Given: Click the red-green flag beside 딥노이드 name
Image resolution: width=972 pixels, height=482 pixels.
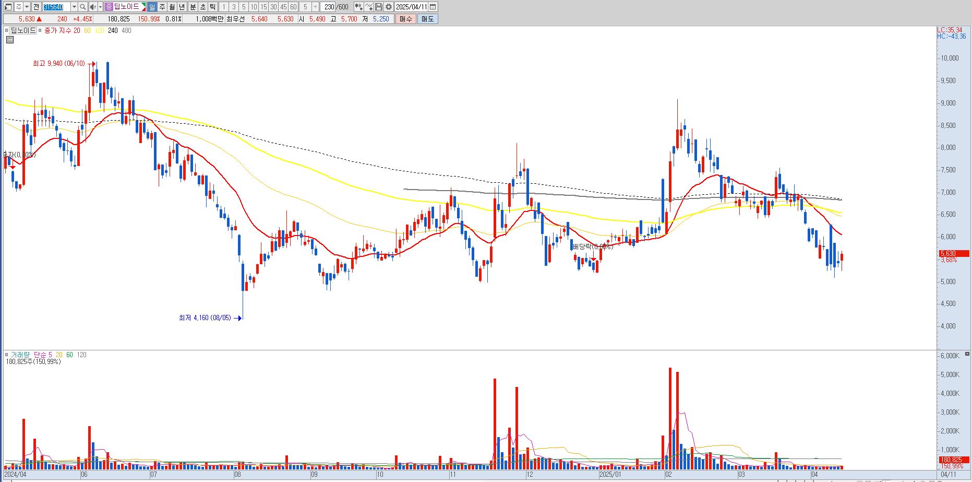Looking at the screenshot, I should point(143,7).
